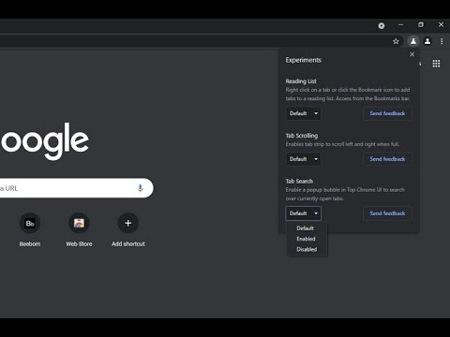This screenshot has width=450, height=337.
Task: Click the Google logo
Action: [44, 141]
